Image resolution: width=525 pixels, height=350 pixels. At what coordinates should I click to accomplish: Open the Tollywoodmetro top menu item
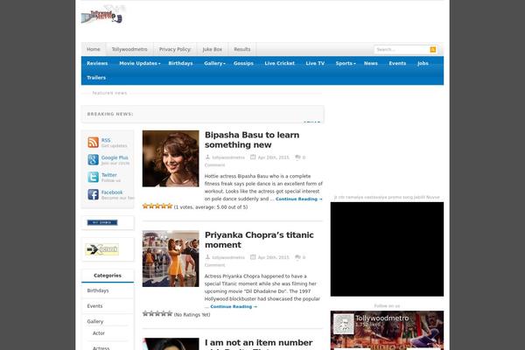129,49
